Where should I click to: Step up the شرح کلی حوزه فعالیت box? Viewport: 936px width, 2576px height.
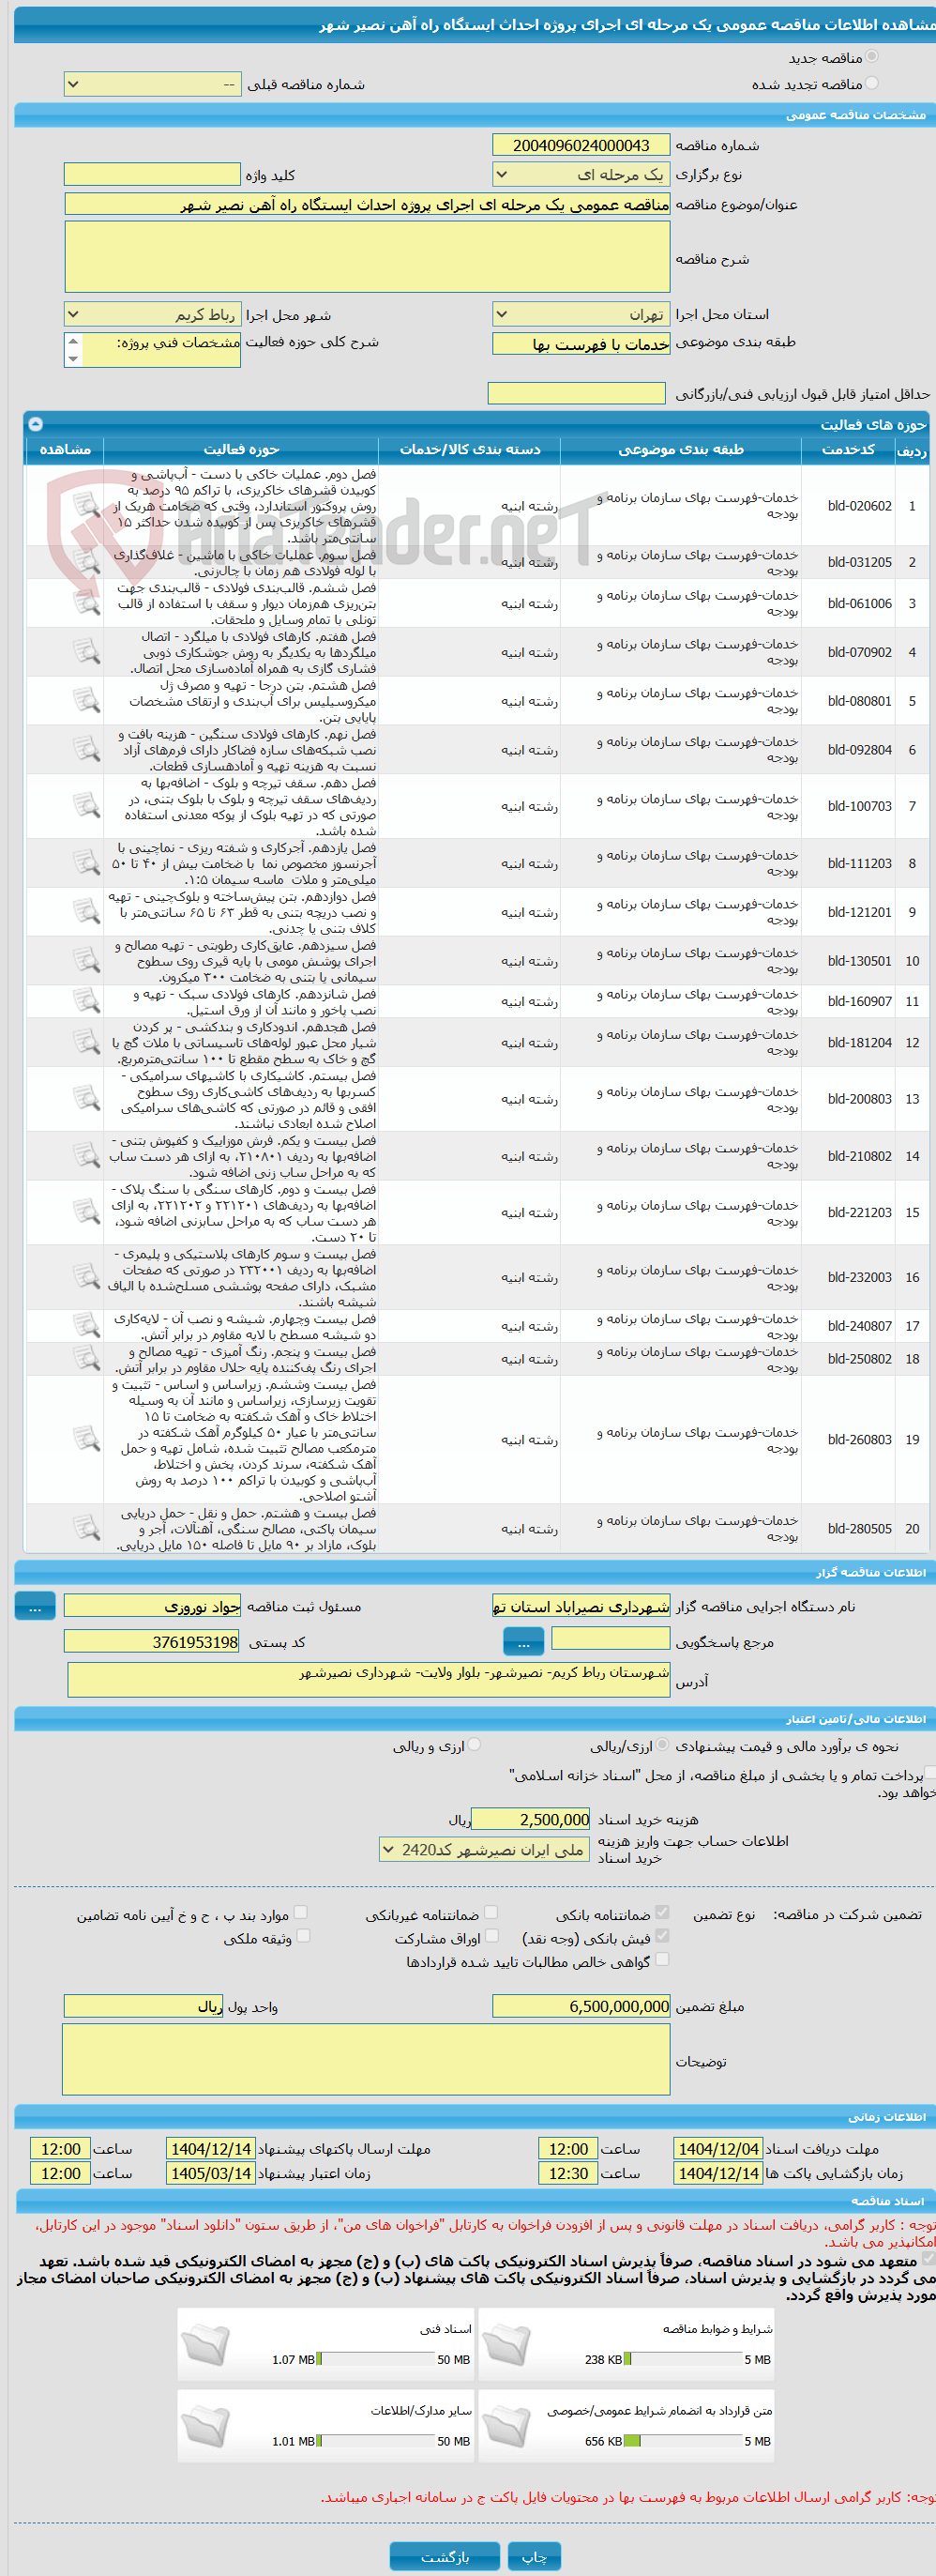[x=73, y=342]
